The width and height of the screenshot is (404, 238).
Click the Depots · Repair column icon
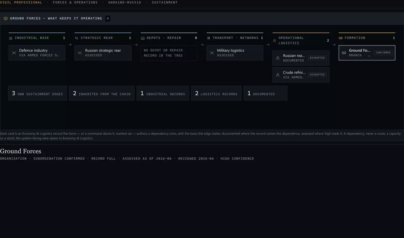point(143,38)
